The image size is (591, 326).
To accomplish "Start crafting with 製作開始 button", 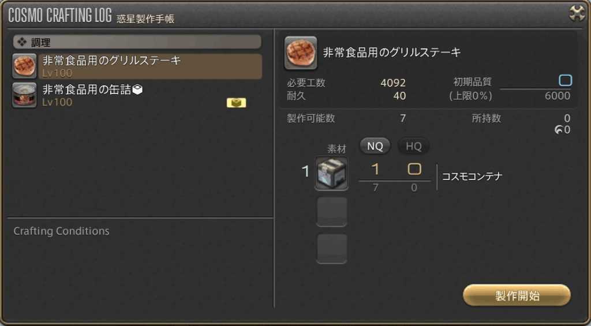I will (x=517, y=295).
